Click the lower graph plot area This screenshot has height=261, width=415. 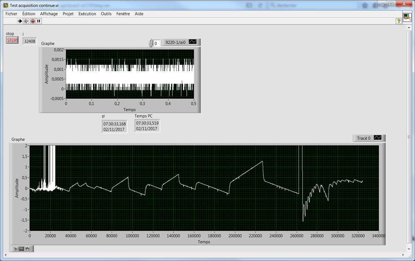204,188
